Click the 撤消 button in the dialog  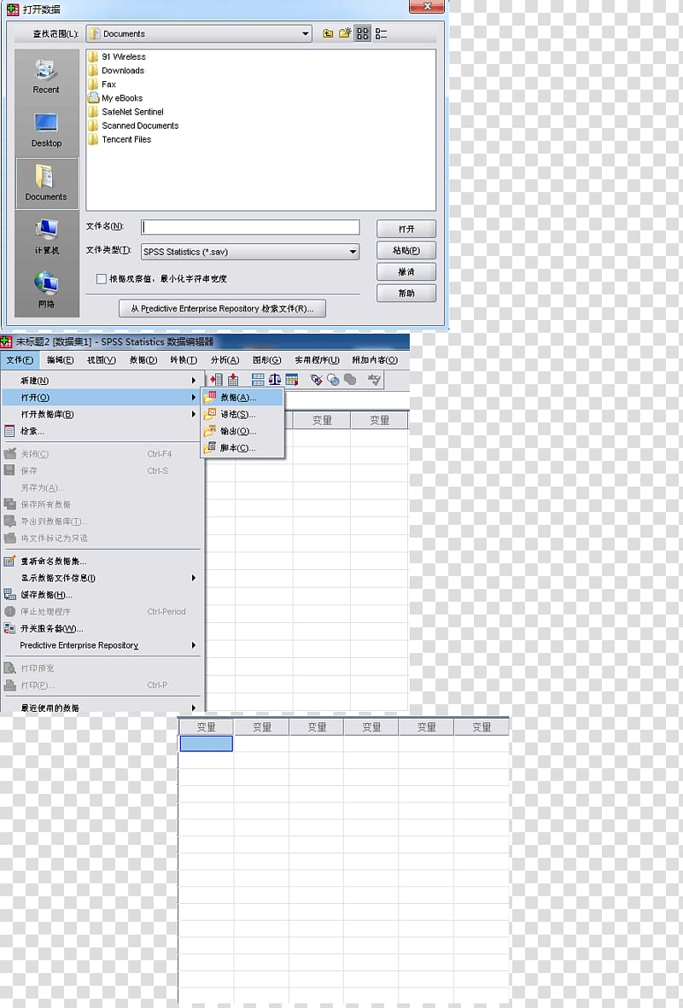tap(406, 271)
